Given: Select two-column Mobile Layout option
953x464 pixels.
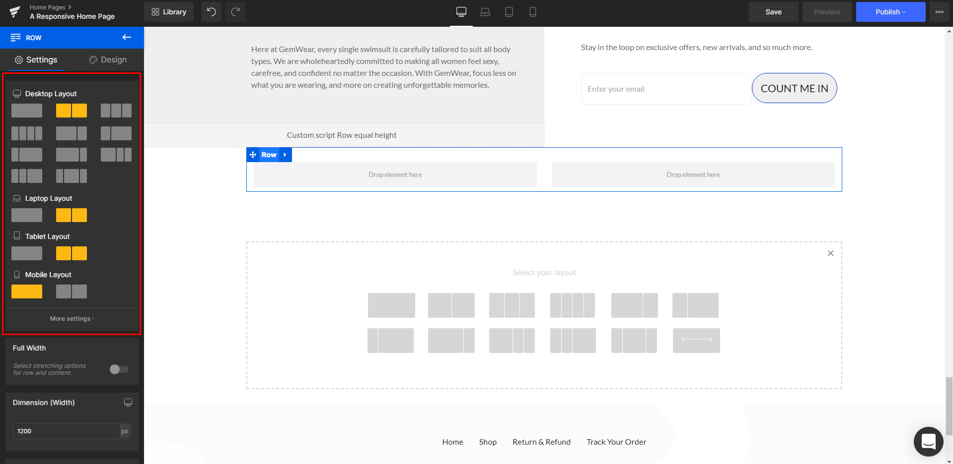Looking at the screenshot, I should (x=72, y=291).
